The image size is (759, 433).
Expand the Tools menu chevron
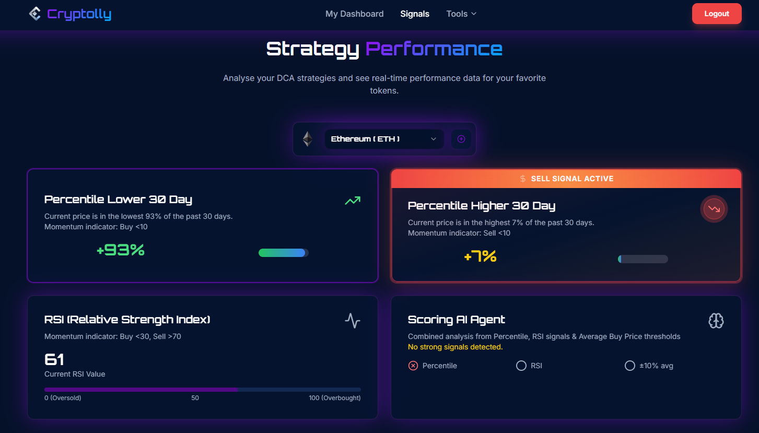(474, 14)
